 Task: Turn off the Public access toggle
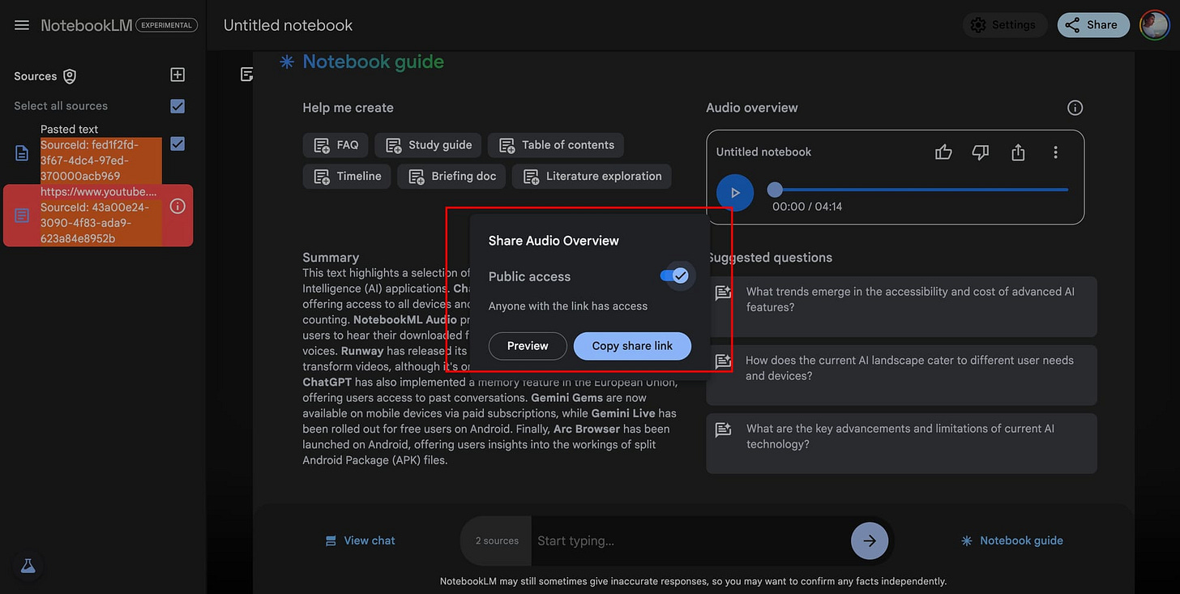point(674,276)
